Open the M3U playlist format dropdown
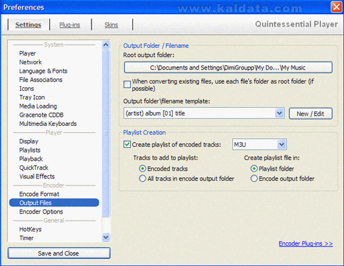344x266 pixels. tap(282, 145)
